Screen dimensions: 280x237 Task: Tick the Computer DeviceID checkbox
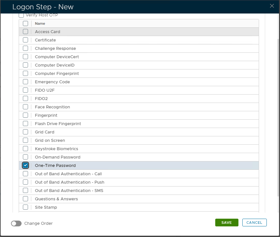(x=25, y=65)
